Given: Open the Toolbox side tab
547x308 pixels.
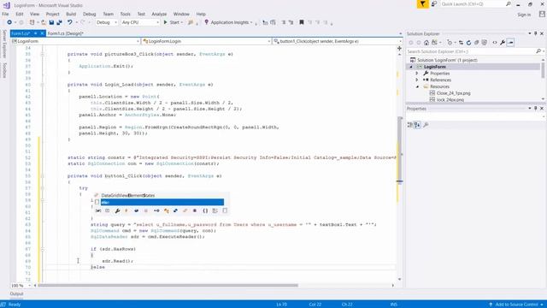Looking at the screenshot, I should [4, 70].
